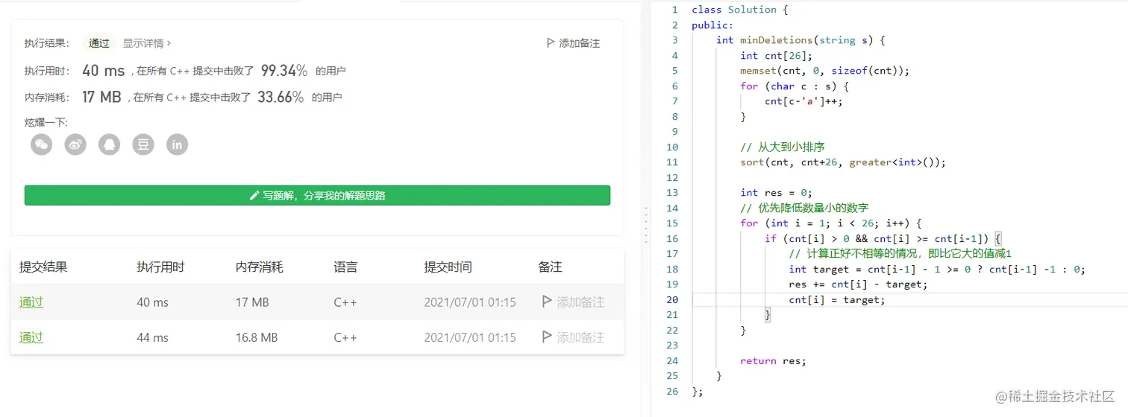Click the memset(cnt, 0, sizeof(cnt)); code line
This screenshot has width=1128, height=417.
click(825, 71)
